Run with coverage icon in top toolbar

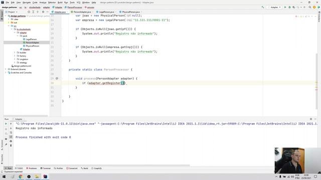294,7
